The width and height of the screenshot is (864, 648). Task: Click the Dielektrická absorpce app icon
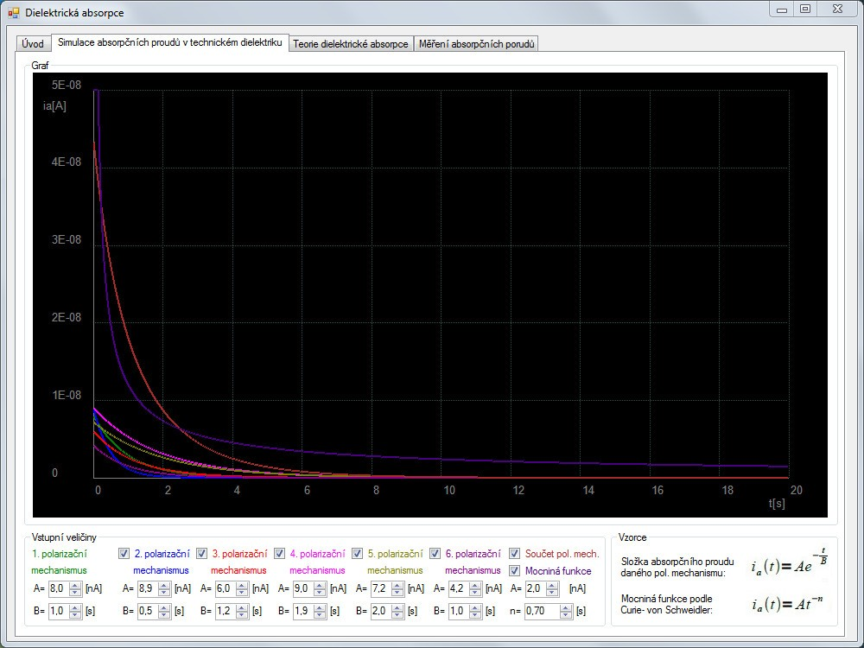coord(13,12)
